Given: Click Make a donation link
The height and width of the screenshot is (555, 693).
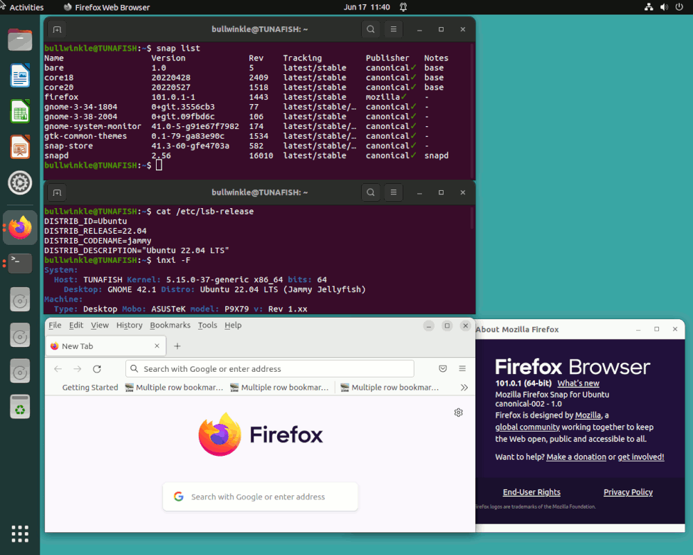Looking at the screenshot, I should [x=576, y=456].
